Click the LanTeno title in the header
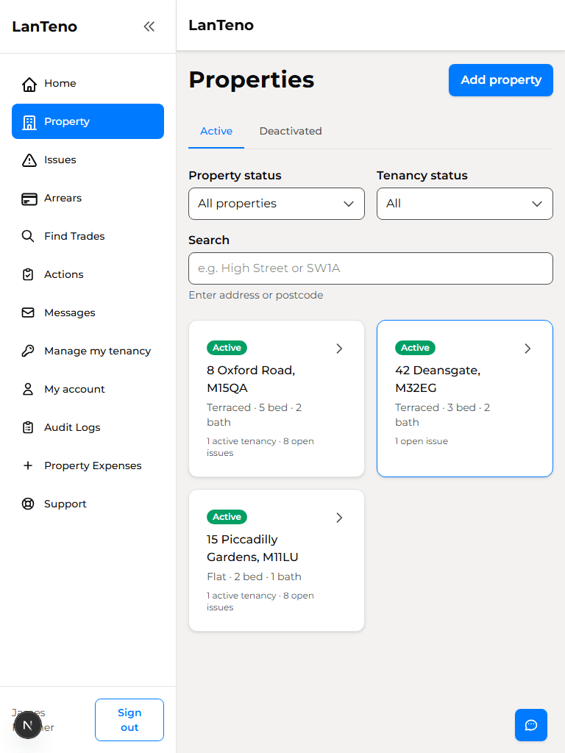The image size is (565, 753). (221, 25)
